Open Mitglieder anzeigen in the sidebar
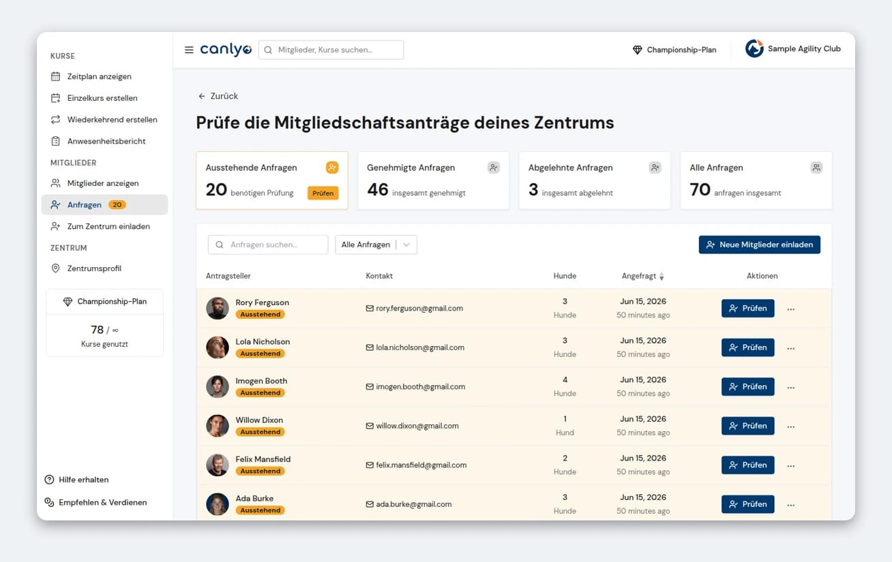Image resolution: width=892 pixels, height=562 pixels. click(x=104, y=183)
